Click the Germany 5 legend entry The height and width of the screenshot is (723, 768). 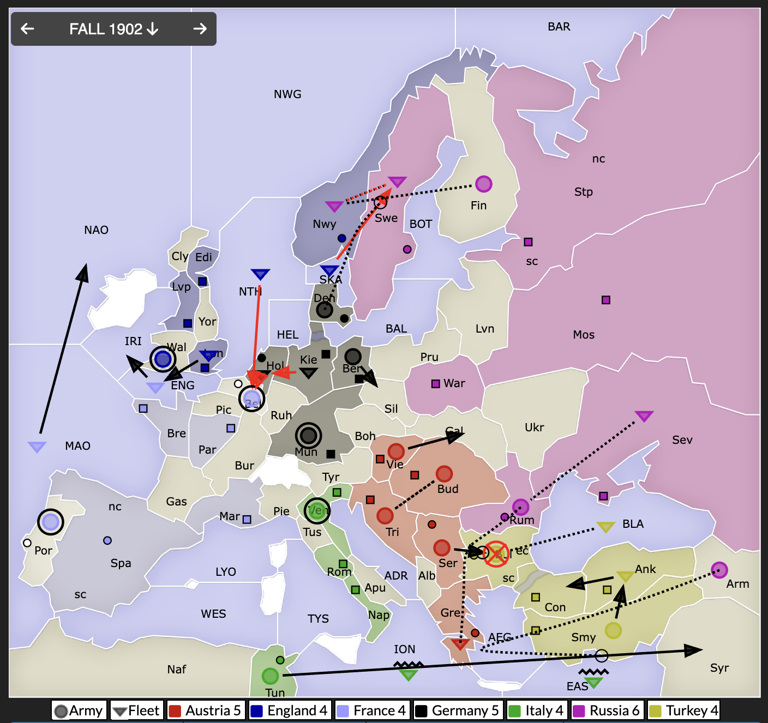pyautogui.click(x=458, y=710)
